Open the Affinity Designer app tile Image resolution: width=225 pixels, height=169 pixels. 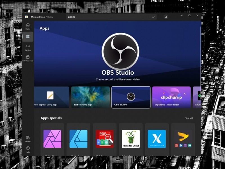(78, 139)
